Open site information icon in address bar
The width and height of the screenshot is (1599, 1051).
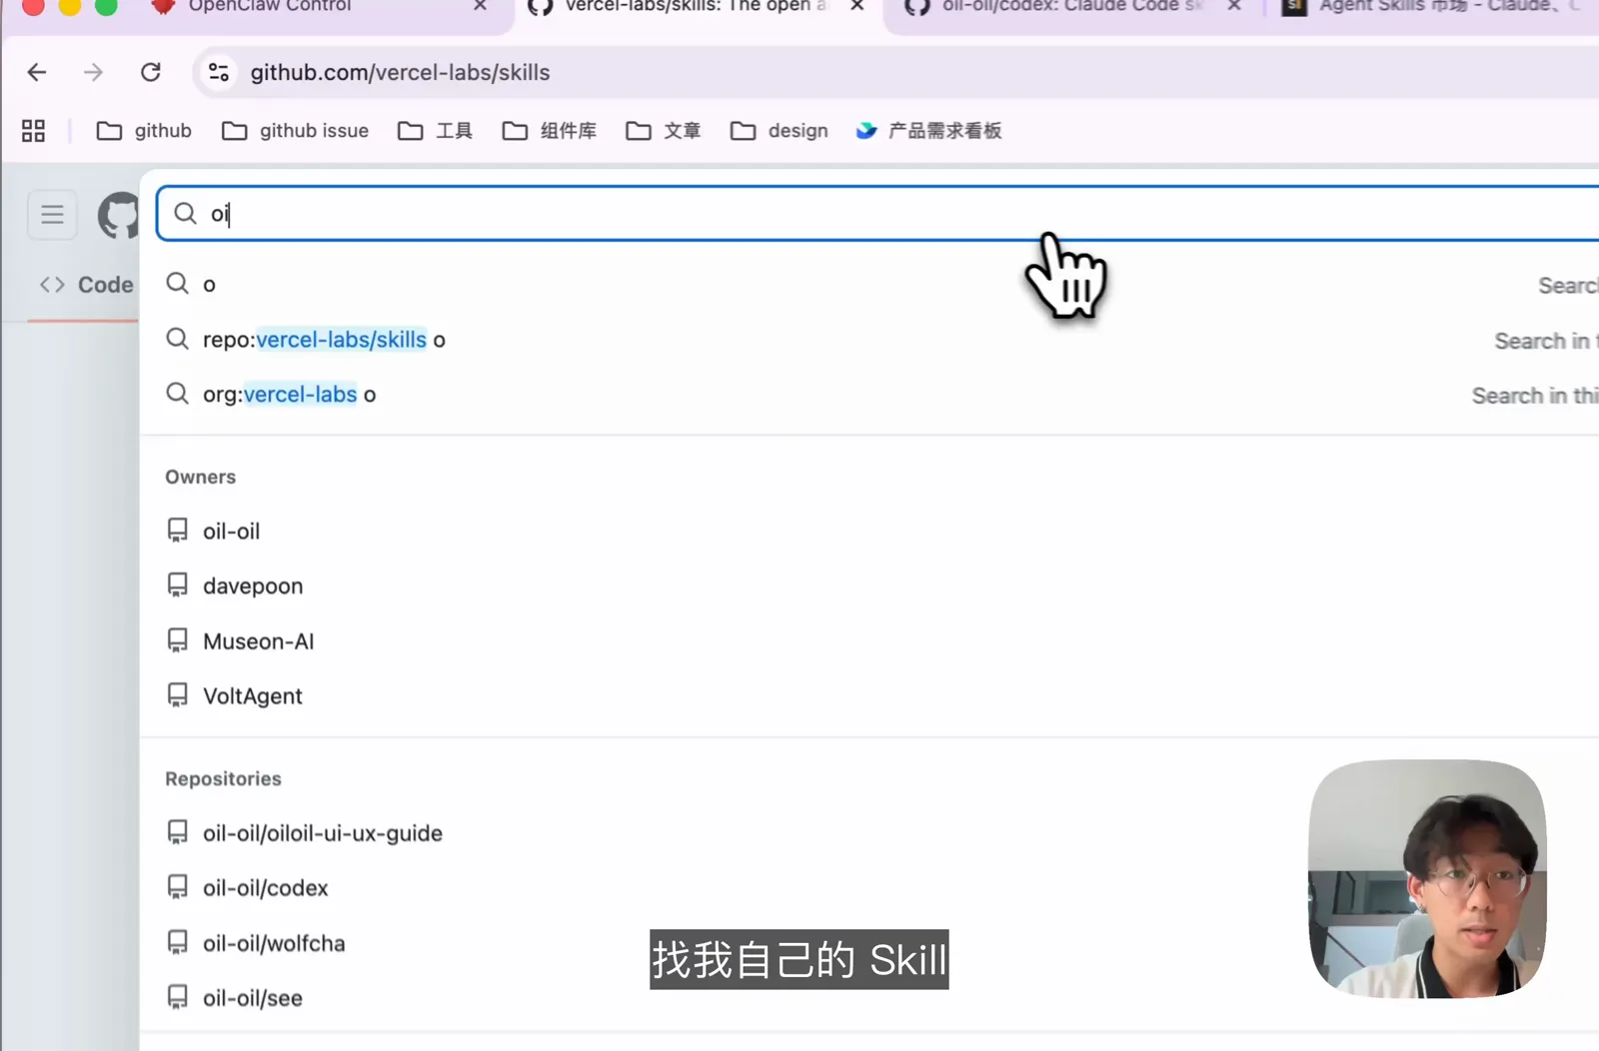tap(219, 72)
